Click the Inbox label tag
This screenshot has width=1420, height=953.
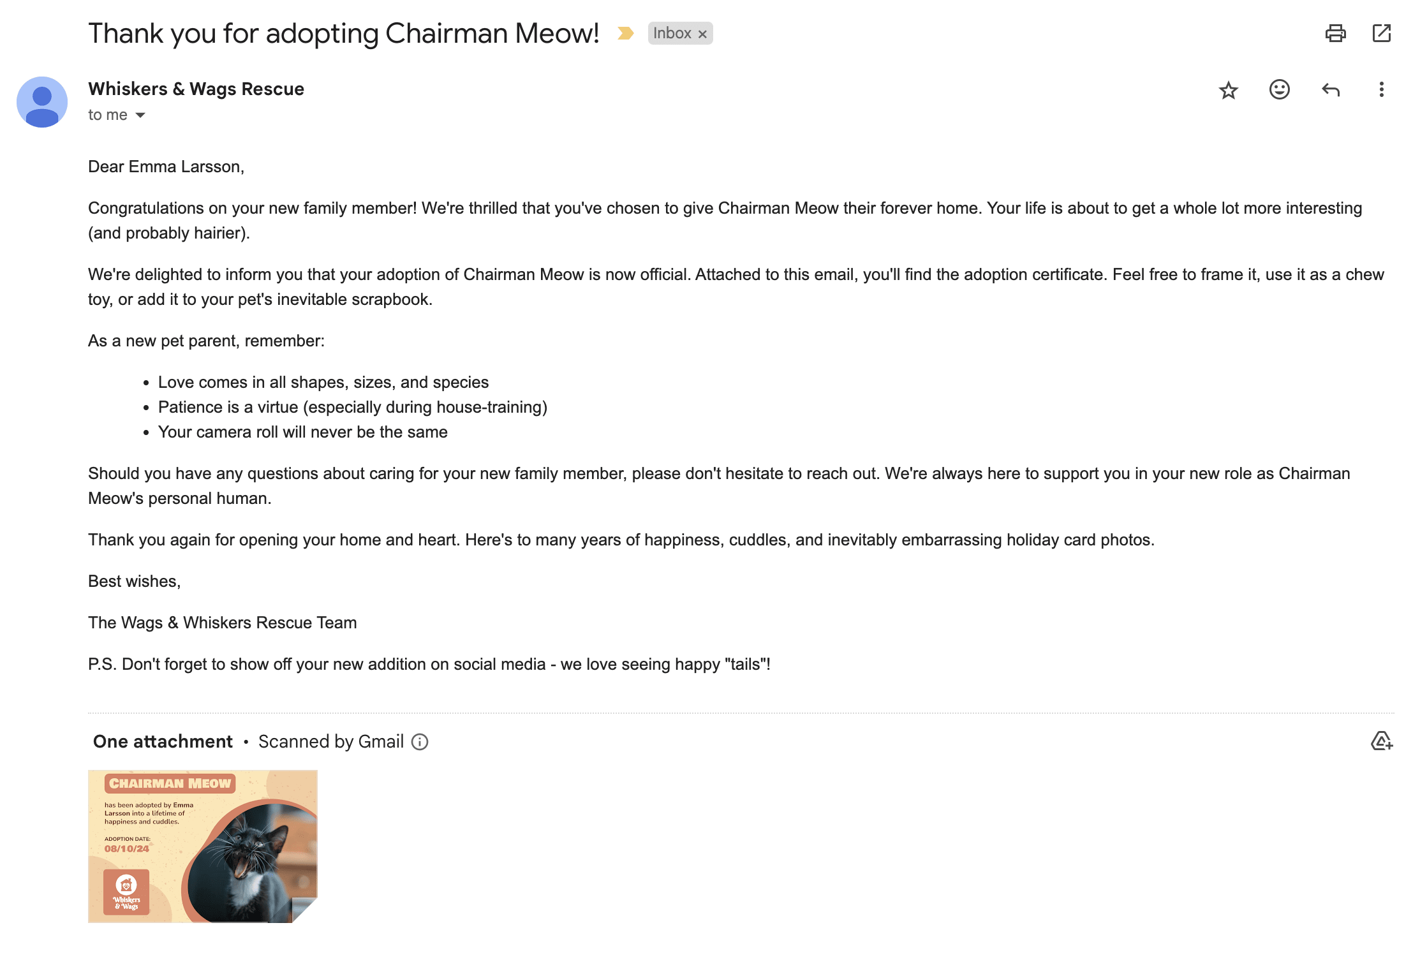pos(672,33)
